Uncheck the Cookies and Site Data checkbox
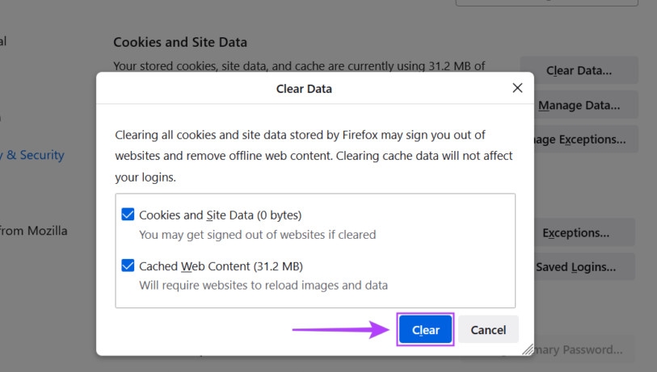 point(128,215)
